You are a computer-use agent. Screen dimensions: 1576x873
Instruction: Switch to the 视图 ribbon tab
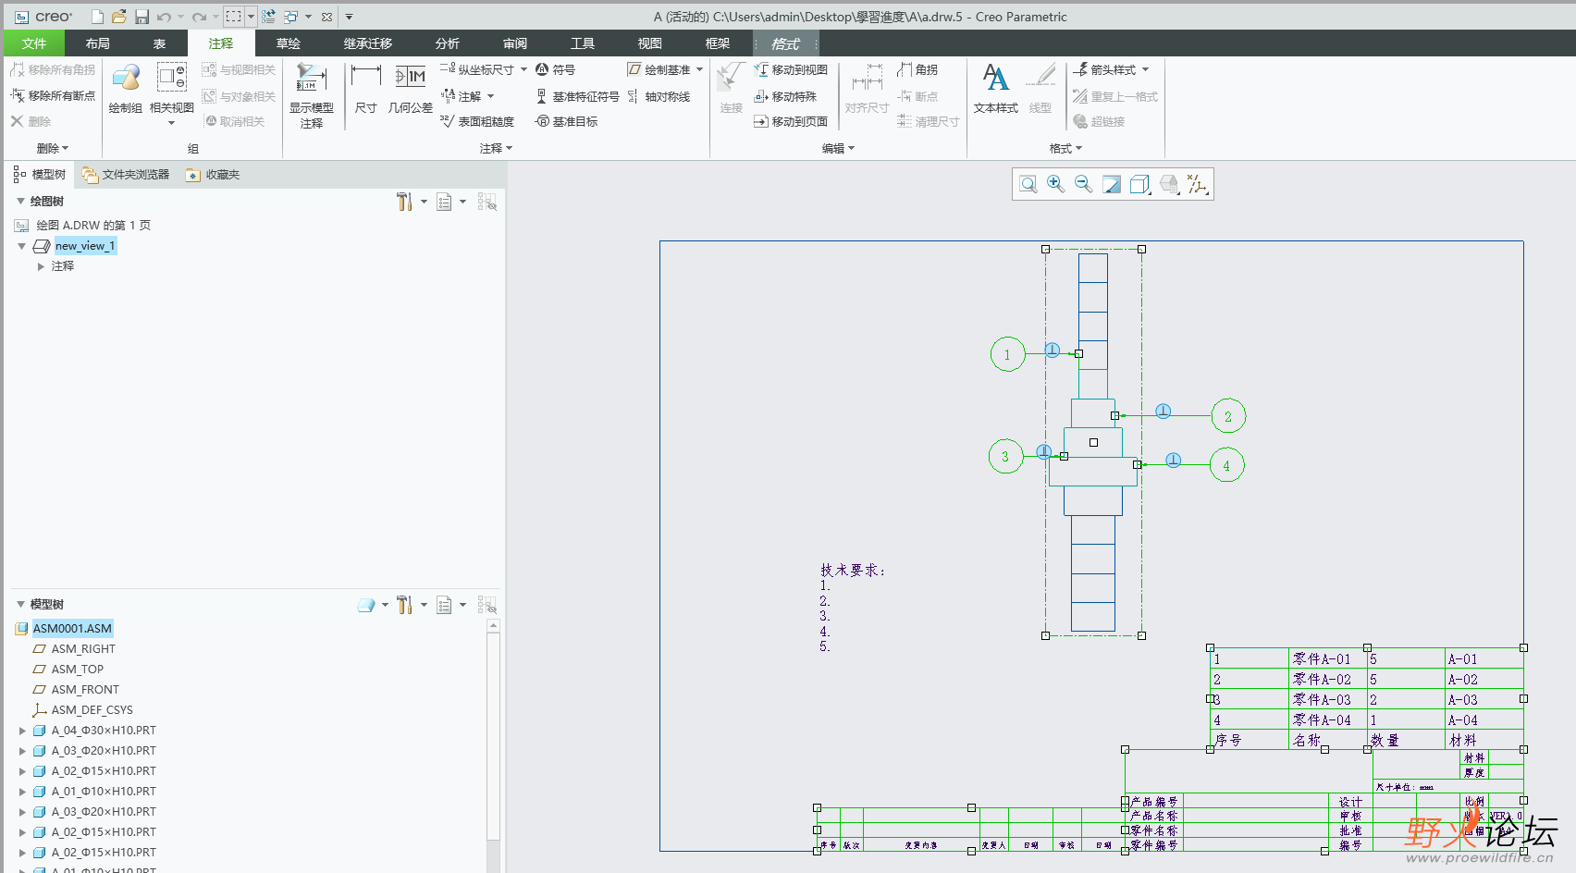tap(649, 43)
